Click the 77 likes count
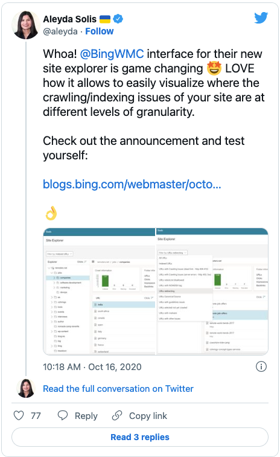280x457 pixels. click(36, 415)
